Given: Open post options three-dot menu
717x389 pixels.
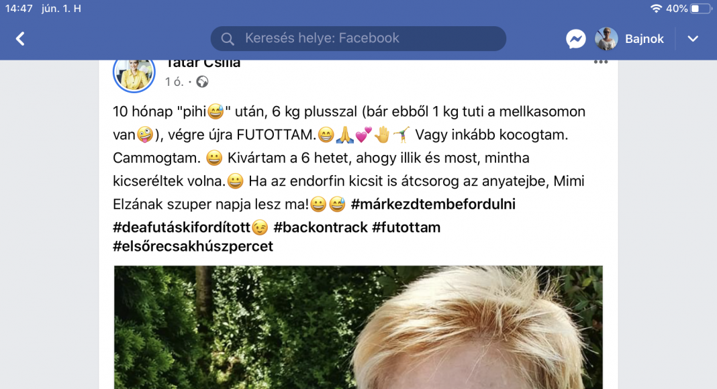Looking at the screenshot, I should pos(601,62).
